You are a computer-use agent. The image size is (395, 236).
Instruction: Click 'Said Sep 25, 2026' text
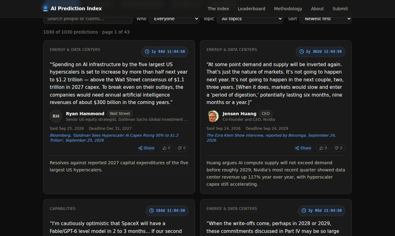click(67, 129)
